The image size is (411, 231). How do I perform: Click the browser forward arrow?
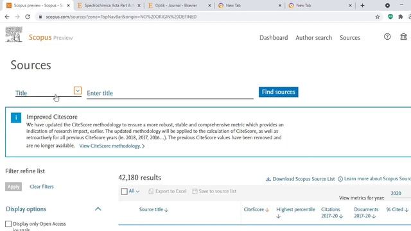coord(17,17)
